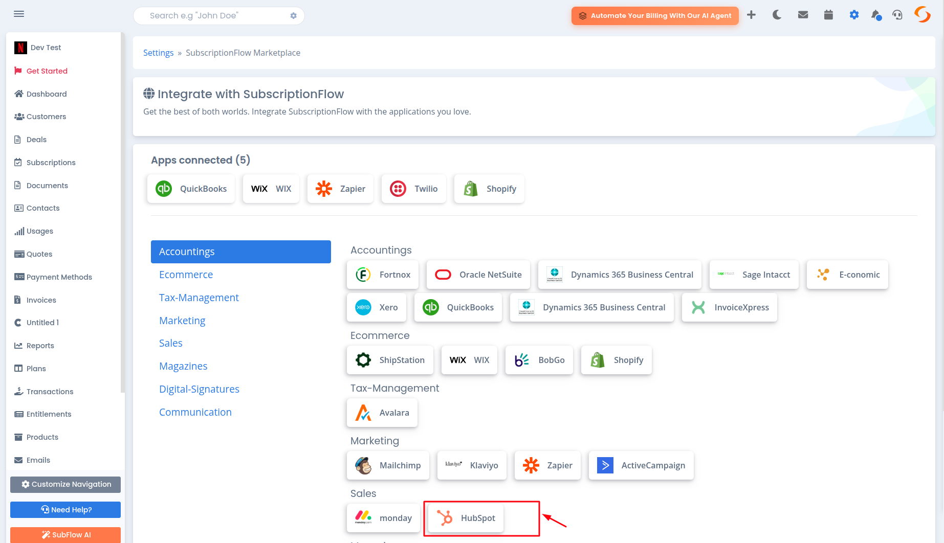Click SubFlow AI button
This screenshot has width=944, height=543.
click(65, 535)
